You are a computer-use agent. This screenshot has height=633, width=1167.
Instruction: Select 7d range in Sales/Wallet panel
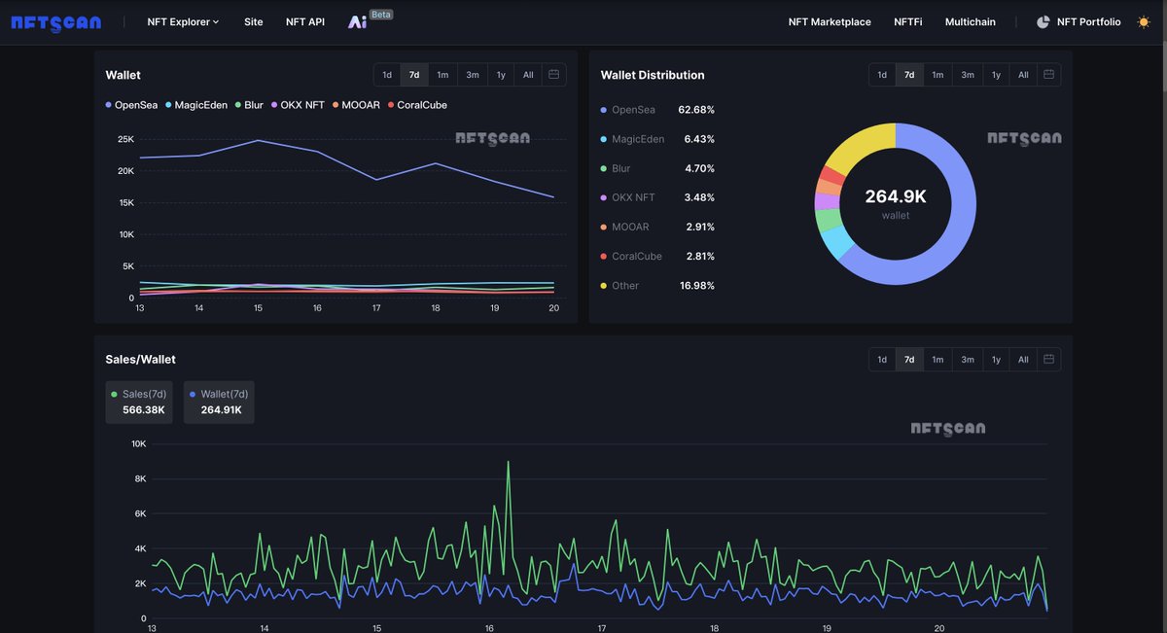coord(909,359)
